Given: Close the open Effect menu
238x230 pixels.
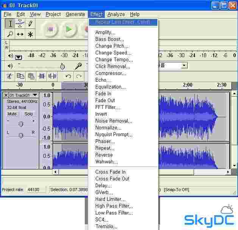Looking at the screenshot, I should [96, 14].
